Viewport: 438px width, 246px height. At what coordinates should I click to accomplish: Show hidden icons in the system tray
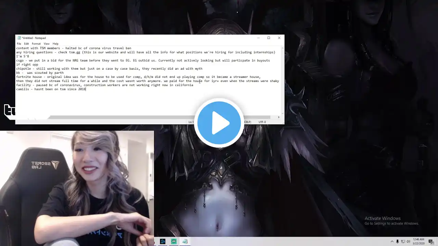pyautogui.click(x=392, y=242)
